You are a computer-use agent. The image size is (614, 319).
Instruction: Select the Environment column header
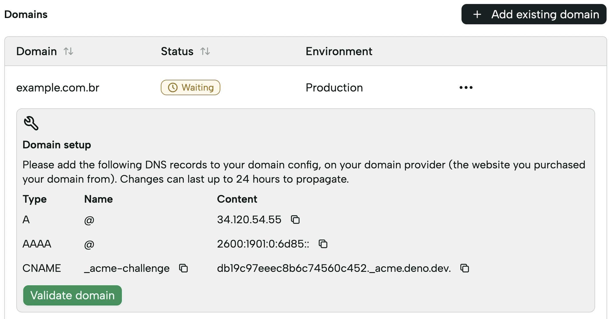point(339,51)
